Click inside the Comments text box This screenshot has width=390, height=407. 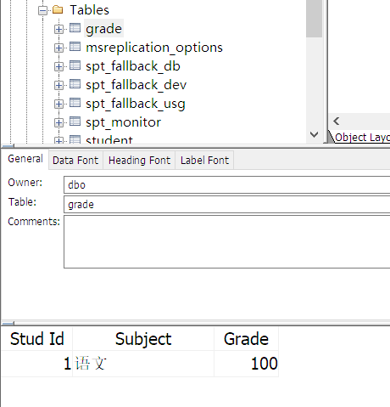[227, 241]
